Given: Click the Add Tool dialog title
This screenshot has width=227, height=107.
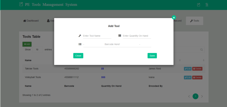Looking at the screenshot, I should coord(114,26).
